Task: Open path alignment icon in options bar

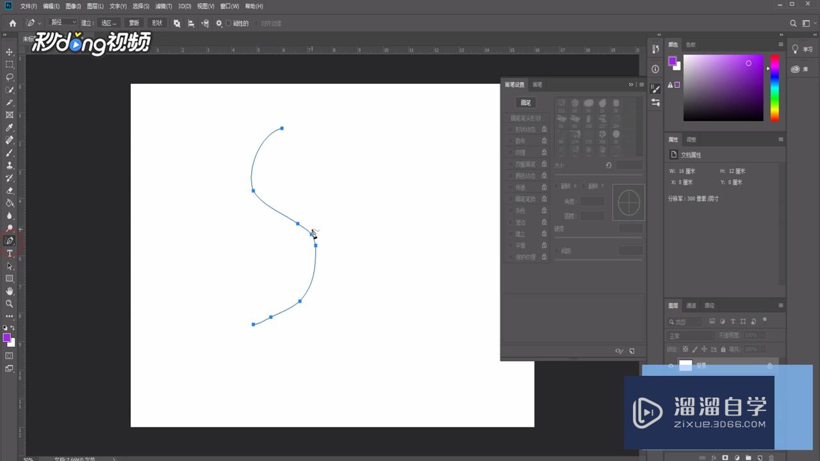Action: tap(191, 23)
